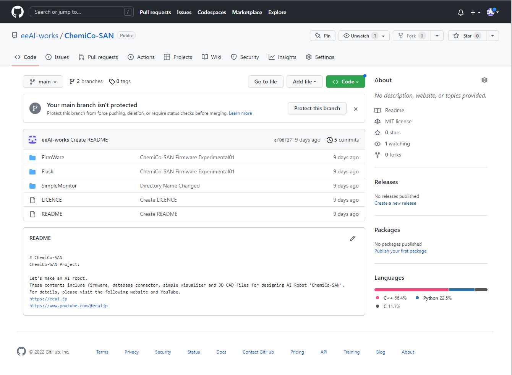Open the notifications bell
512x375 pixels.
[x=461, y=12]
